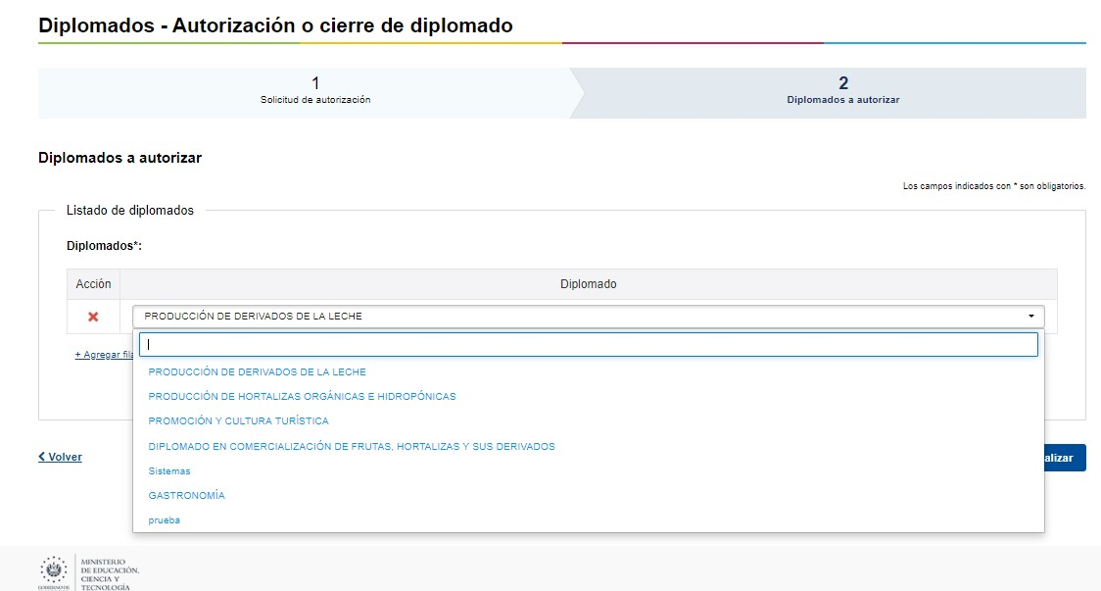Open step 2 Diplomados a autorizar
Screen dimensions: 1101x591
click(842, 91)
